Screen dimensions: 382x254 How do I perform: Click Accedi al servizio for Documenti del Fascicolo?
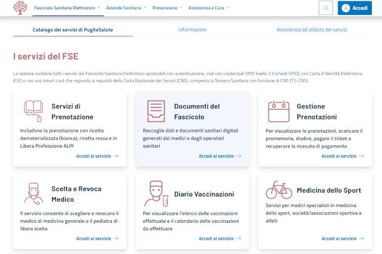click(x=216, y=156)
